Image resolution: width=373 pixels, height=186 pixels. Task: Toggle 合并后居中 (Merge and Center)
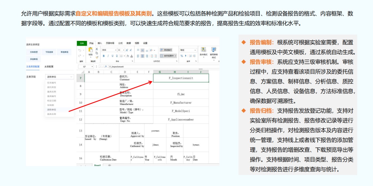click(x=168, y=56)
